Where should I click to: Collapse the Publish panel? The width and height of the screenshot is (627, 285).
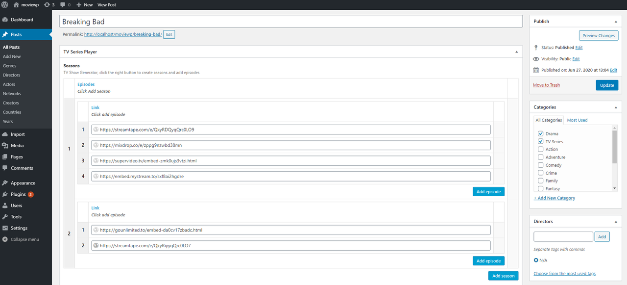[616, 22]
